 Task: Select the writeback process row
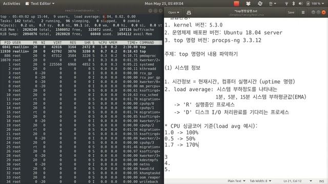coord(81,182)
